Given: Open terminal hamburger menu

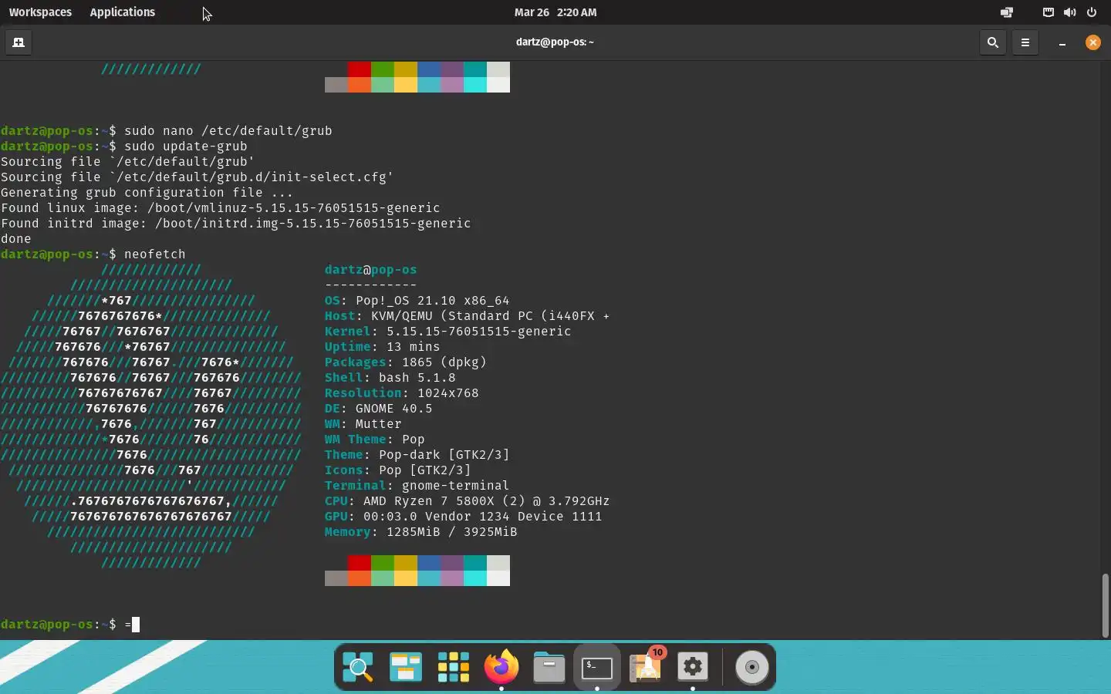Looking at the screenshot, I should (x=1025, y=42).
